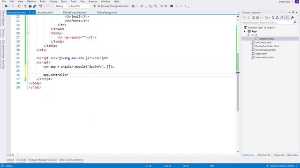This screenshot has height=168, width=300.
Task: Open the Server Explorer side tab
Action: pos(3,18)
